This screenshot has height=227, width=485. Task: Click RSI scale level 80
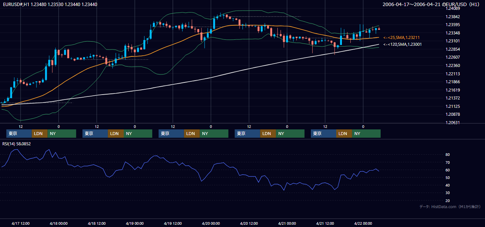pos(447,155)
